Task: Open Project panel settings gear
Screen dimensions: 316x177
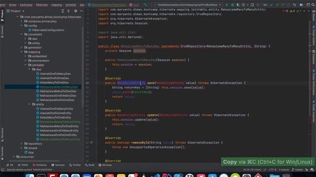Action: click(76, 11)
